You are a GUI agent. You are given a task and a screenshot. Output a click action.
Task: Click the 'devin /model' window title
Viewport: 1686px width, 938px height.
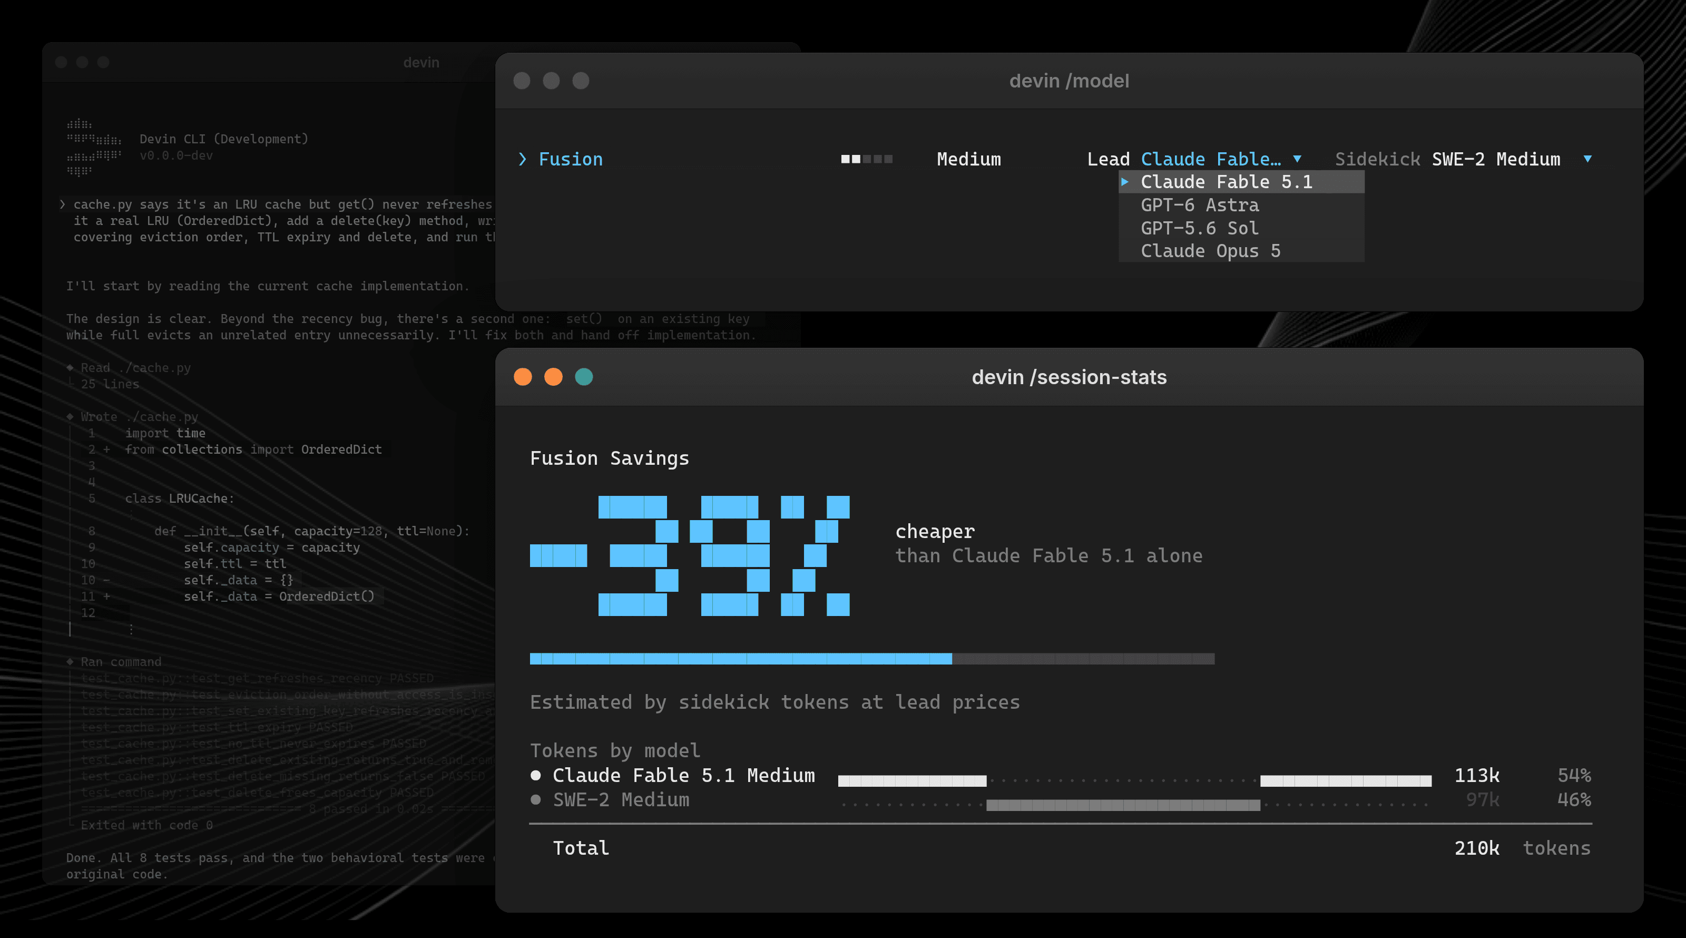1069,81
